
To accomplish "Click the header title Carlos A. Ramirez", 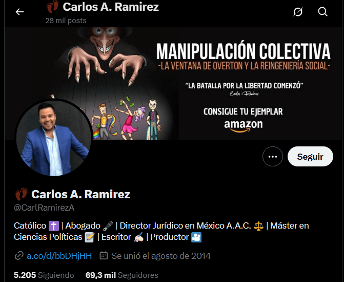I will (x=111, y=7).
